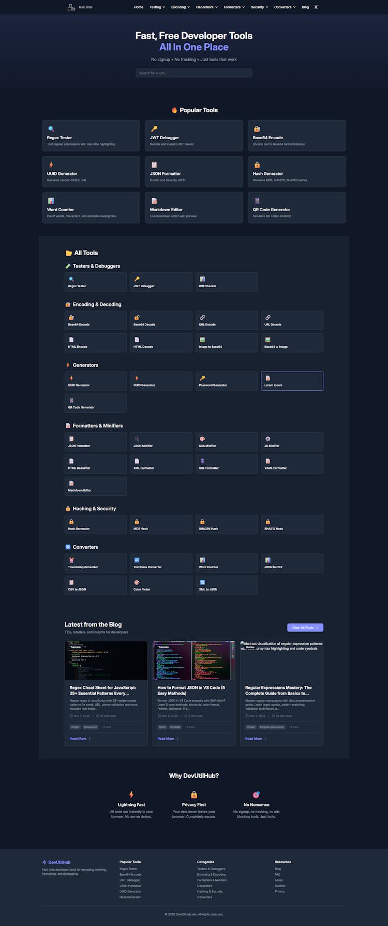The image size is (388, 926).
Task: Click the palette icon on Color Picker tile
Action: (x=137, y=582)
